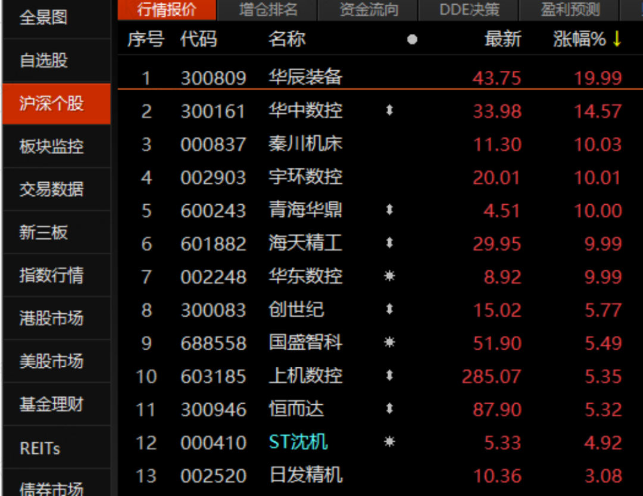Open REITs in the sidebar

[x=57, y=448]
